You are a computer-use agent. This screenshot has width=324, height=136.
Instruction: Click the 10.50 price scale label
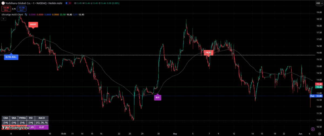[x=319, y=127]
